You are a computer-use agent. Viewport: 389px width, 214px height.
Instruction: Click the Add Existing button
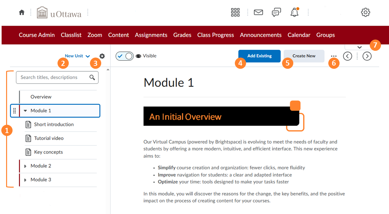point(259,56)
